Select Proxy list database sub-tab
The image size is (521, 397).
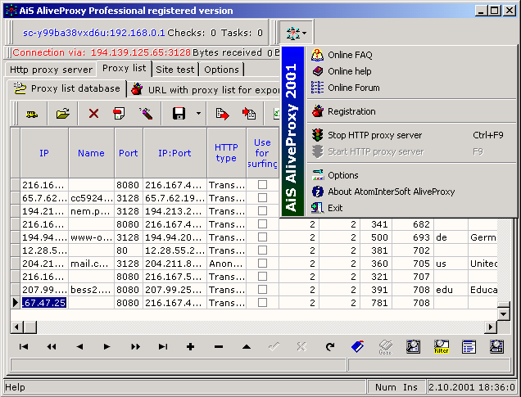tap(67, 88)
